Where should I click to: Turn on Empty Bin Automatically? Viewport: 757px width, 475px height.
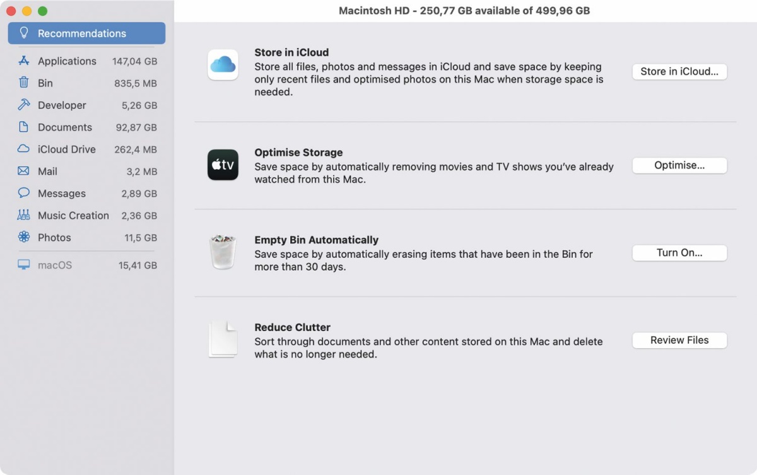point(679,252)
